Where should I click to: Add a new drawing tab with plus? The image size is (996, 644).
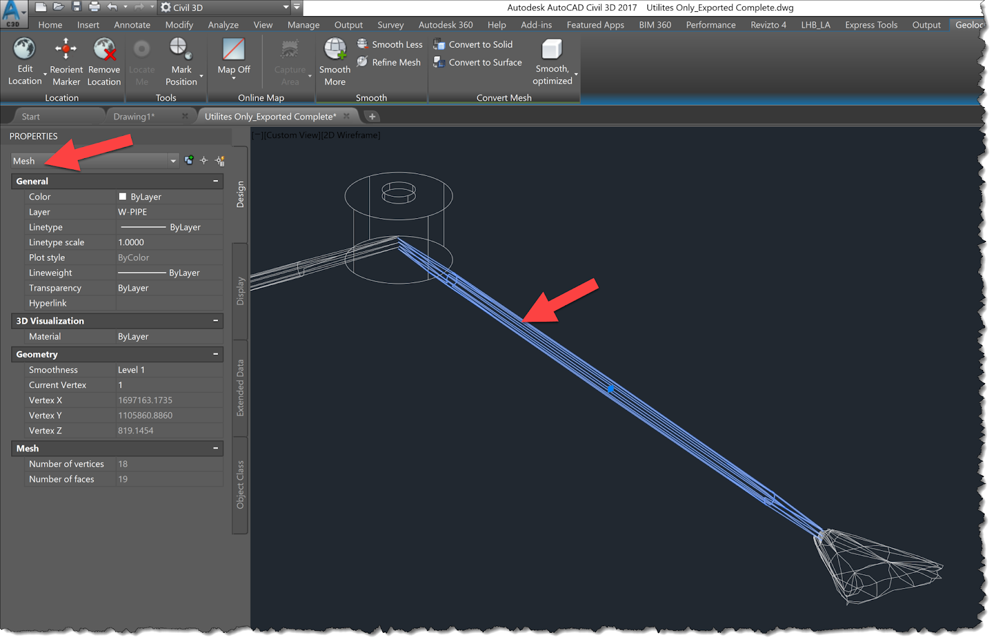click(x=372, y=116)
